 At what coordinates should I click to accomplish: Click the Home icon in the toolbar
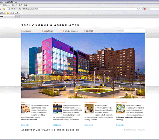[4, 9]
